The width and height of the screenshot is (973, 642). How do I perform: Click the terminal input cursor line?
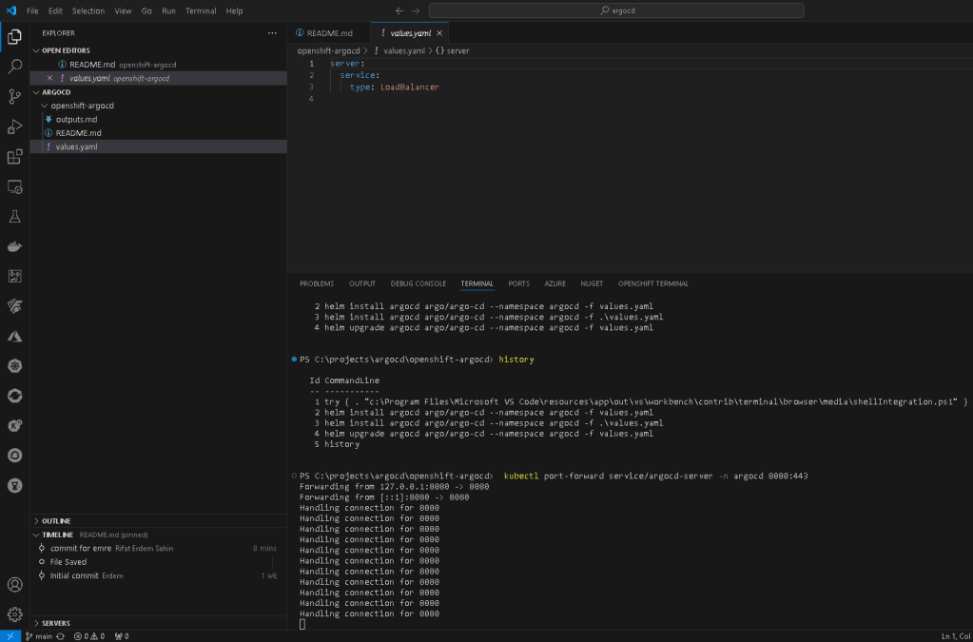click(x=302, y=624)
